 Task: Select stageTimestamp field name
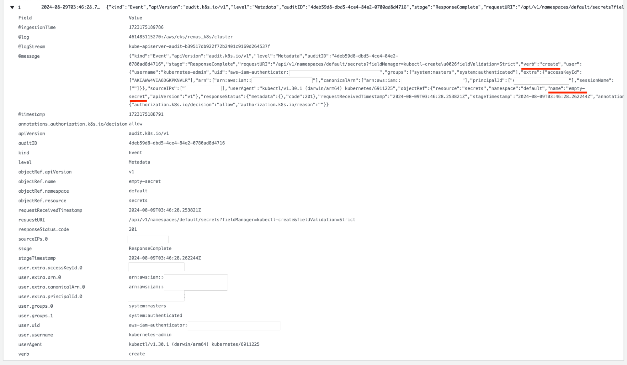(x=37, y=258)
